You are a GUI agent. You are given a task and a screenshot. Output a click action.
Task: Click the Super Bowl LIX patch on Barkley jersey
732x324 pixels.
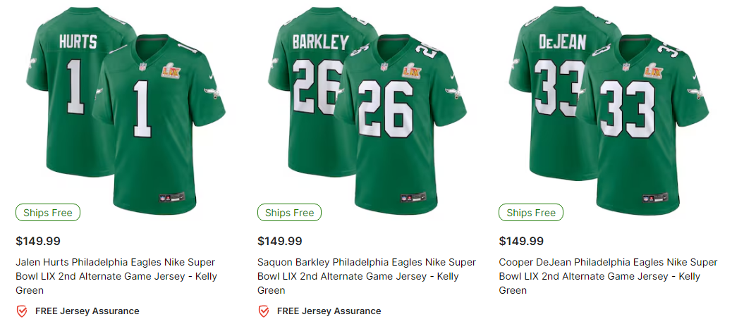pos(411,70)
